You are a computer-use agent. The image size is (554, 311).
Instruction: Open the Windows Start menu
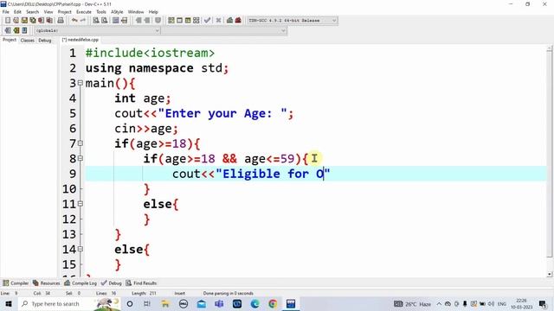9,303
